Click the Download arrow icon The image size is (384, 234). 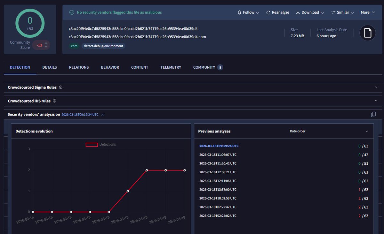click(298, 12)
